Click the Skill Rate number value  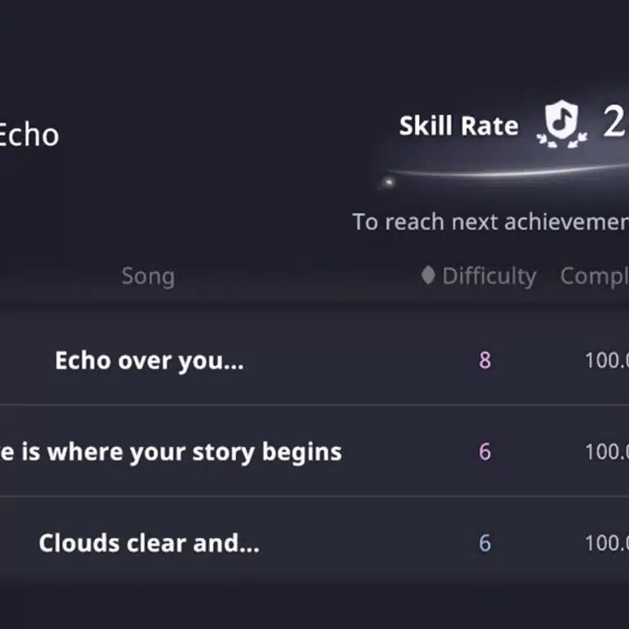tap(615, 123)
